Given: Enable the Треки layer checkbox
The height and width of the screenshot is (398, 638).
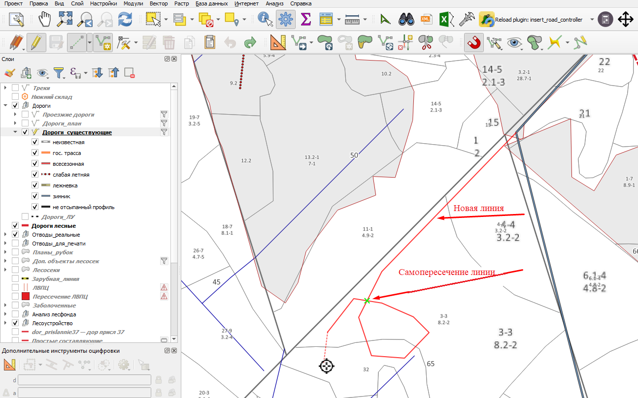Looking at the screenshot, I should [x=15, y=88].
